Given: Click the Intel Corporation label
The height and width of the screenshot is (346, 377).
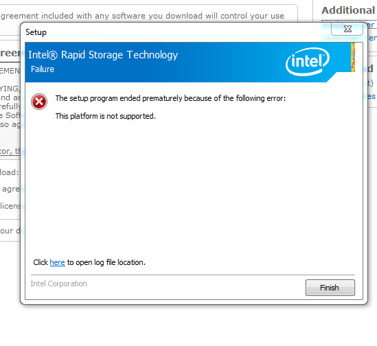Looking at the screenshot, I should click(58, 284).
